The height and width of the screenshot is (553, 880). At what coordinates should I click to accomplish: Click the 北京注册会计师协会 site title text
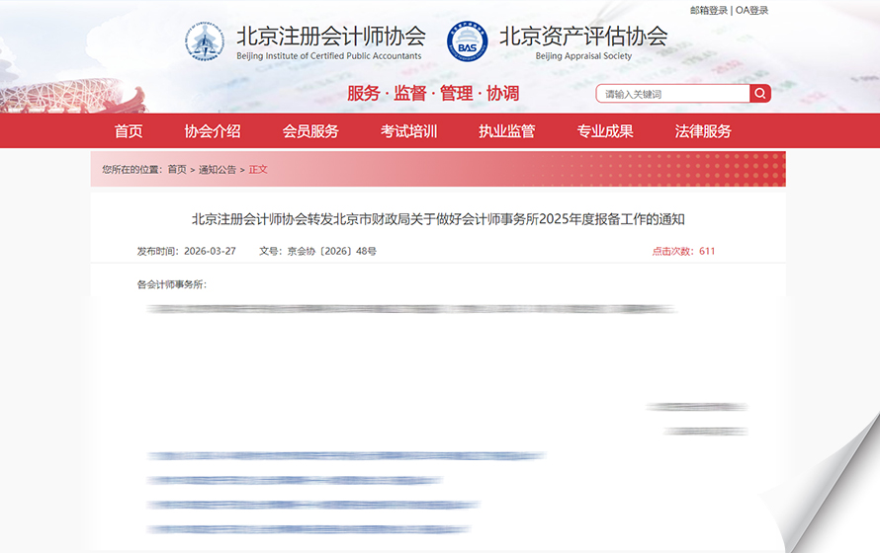tap(330, 37)
